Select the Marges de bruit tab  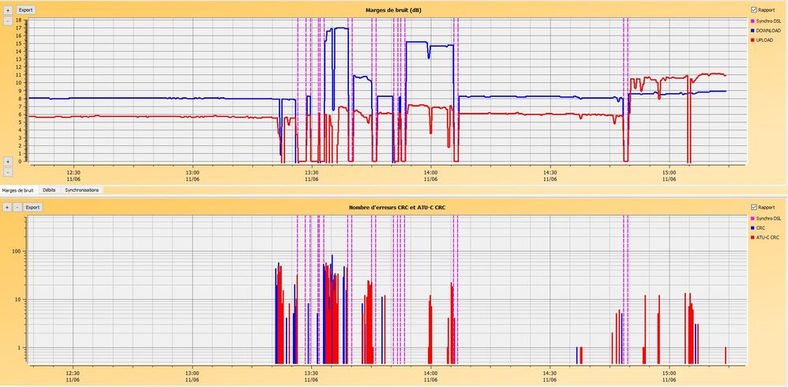pos(18,190)
